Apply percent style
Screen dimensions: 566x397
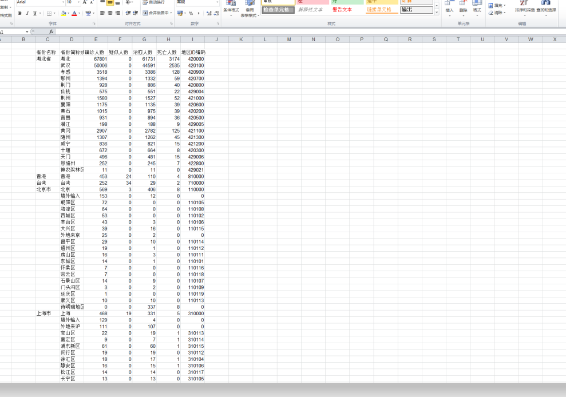(x=191, y=13)
